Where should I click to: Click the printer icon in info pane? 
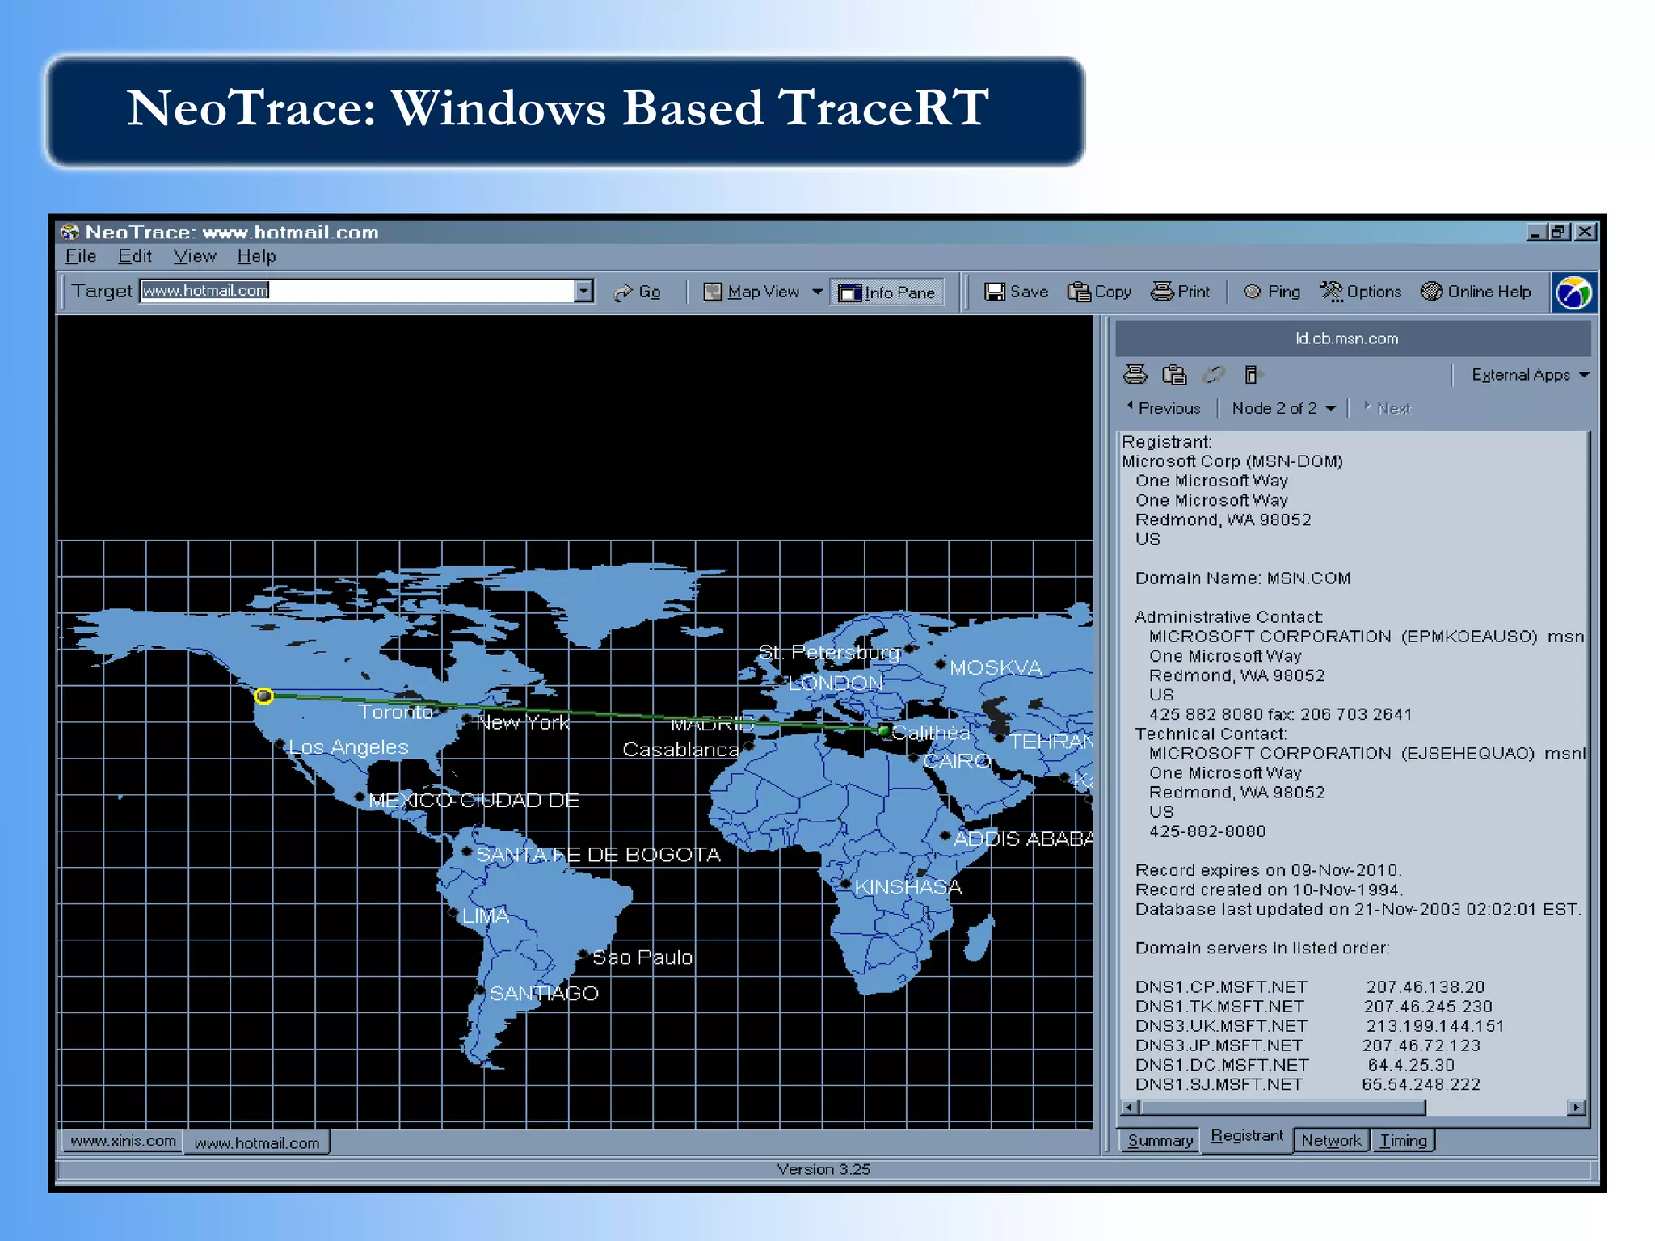1135,375
